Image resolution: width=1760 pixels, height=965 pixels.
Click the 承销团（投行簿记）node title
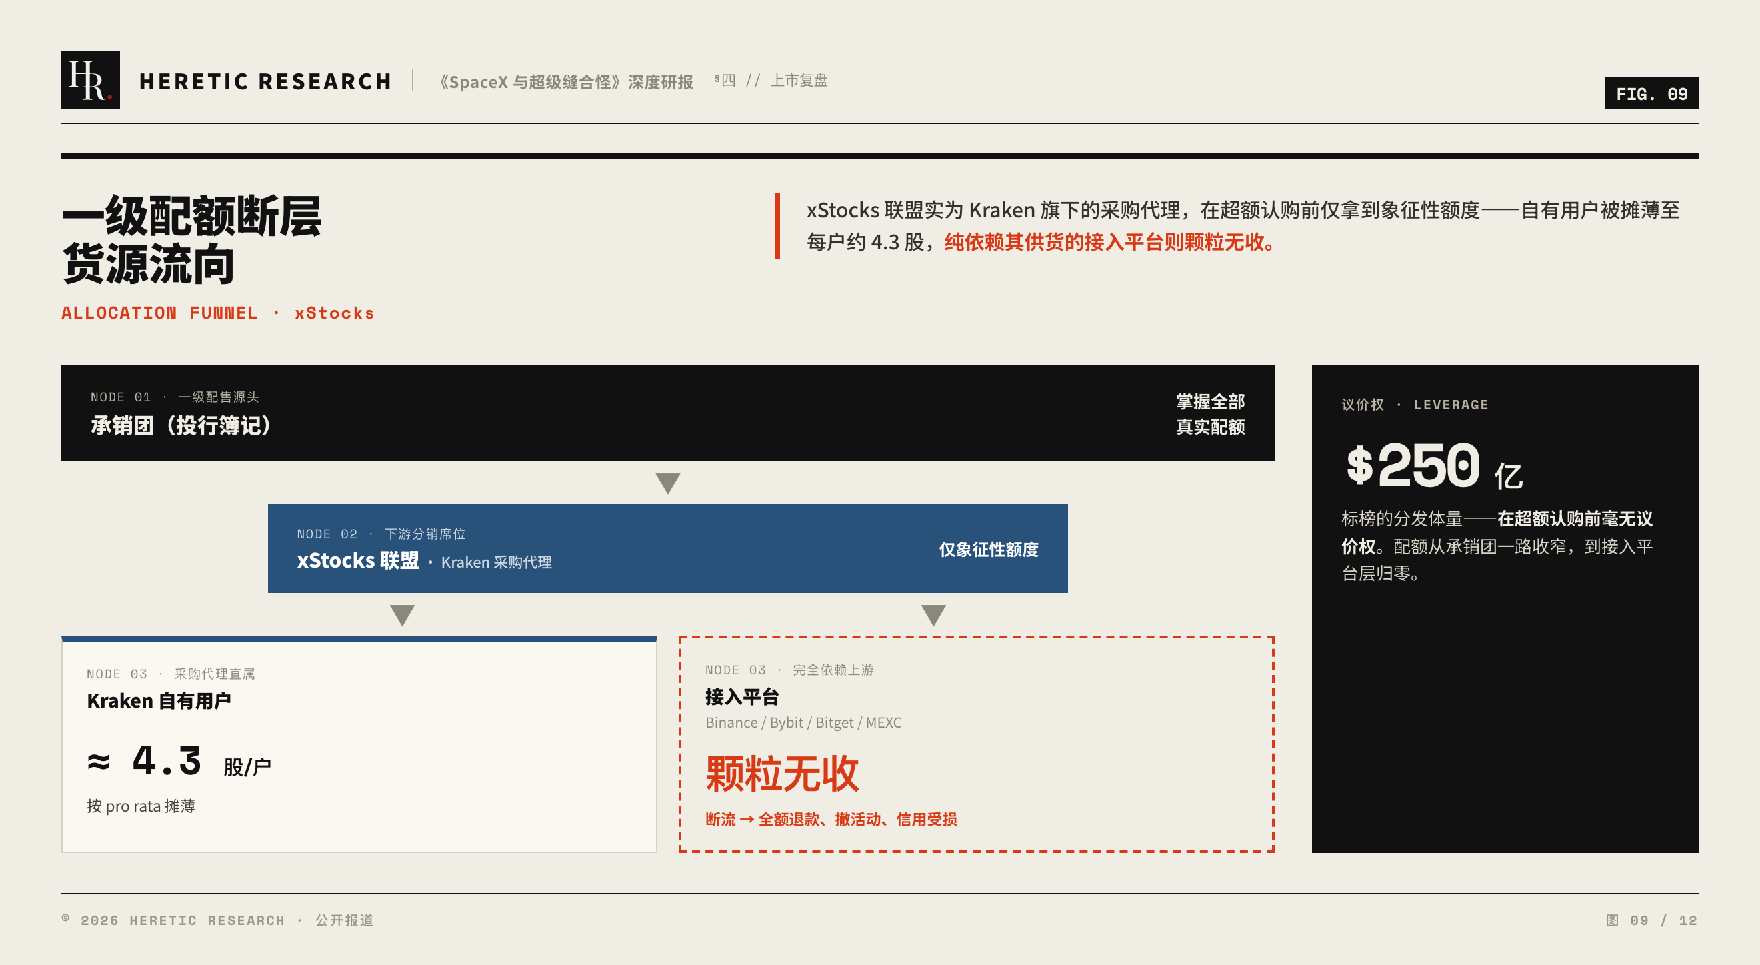(x=181, y=425)
